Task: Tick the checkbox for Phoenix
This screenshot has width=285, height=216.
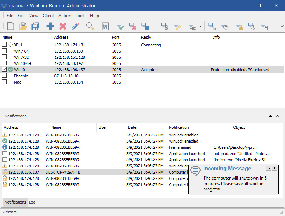Action: [x=4, y=76]
